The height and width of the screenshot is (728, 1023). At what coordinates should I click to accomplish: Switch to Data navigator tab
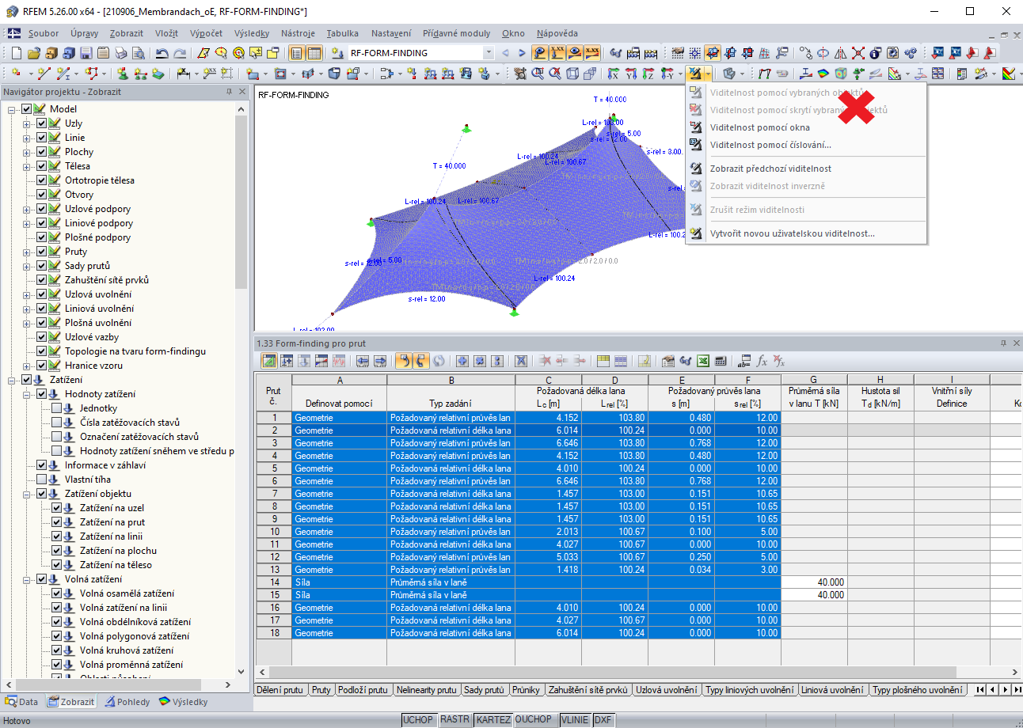click(x=21, y=702)
